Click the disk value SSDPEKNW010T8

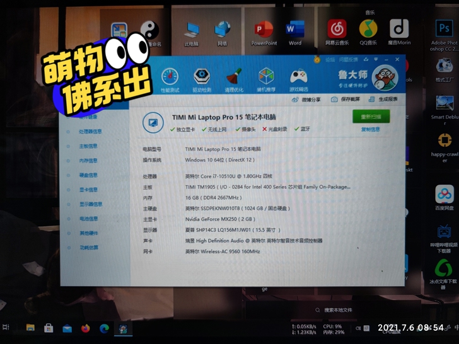(238, 209)
